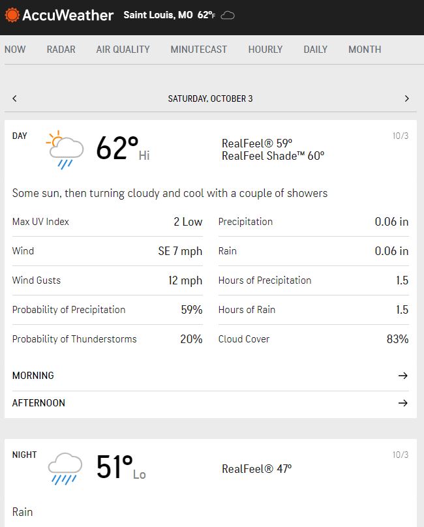Click the daytime sun-cloud-showers weather icon
Screen dimensions: 424x527
click(x=65, y=149)
